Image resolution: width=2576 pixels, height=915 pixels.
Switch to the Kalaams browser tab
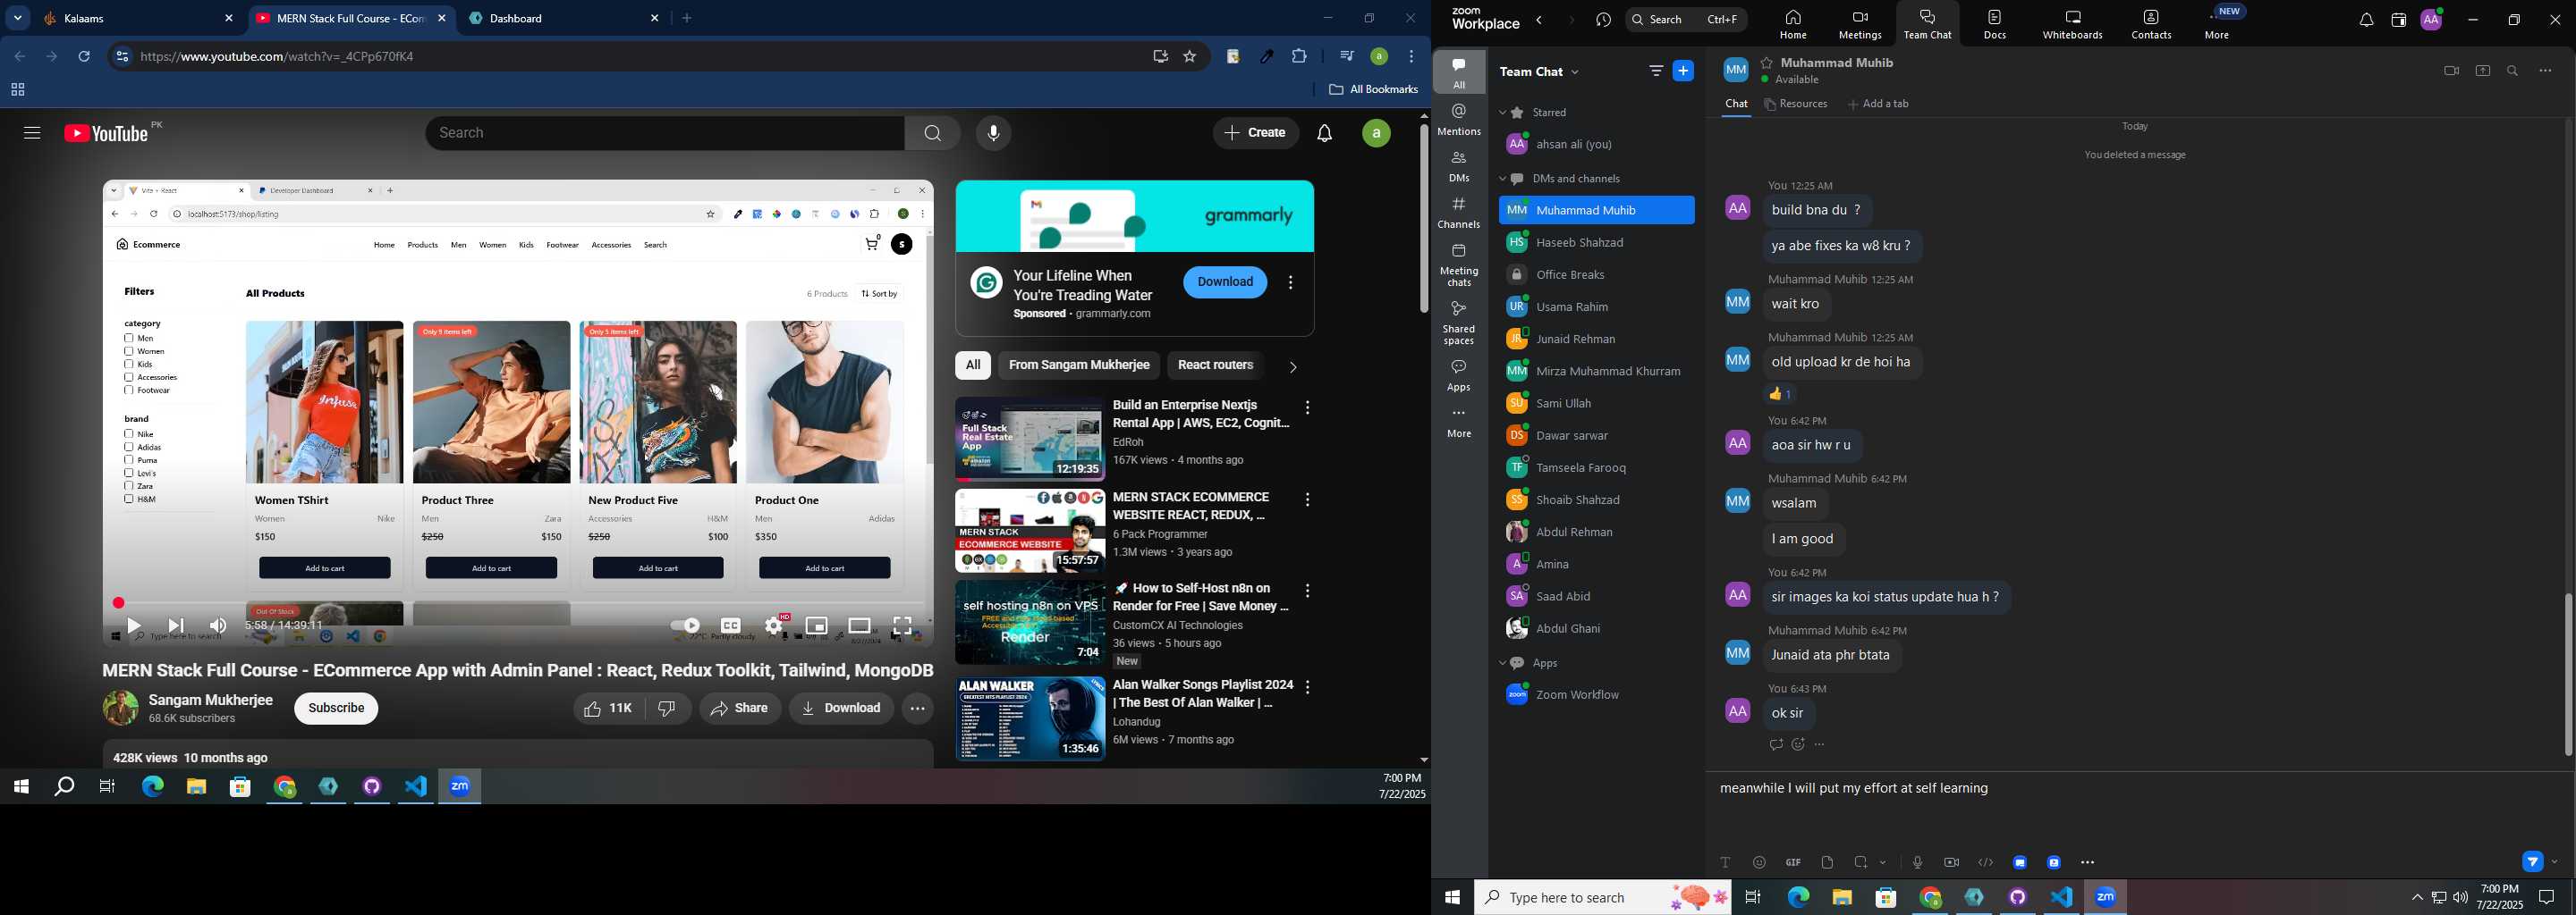pos(137,18)
